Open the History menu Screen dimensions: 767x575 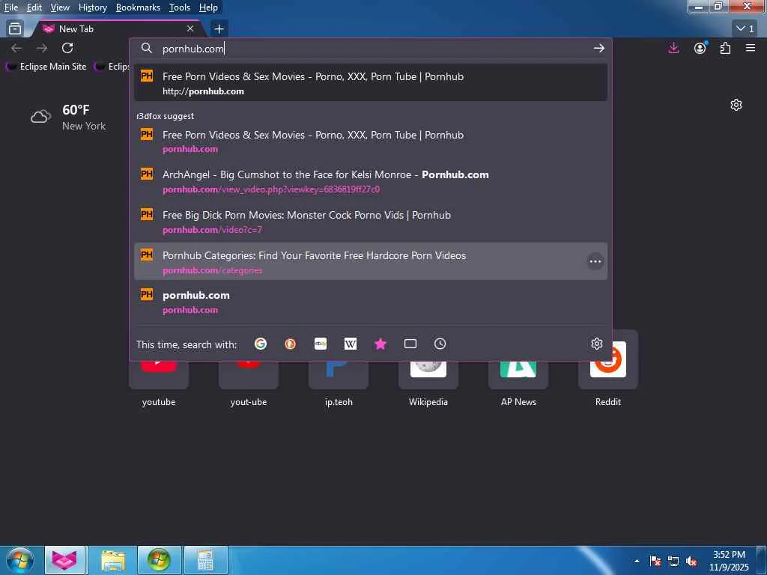92,7
